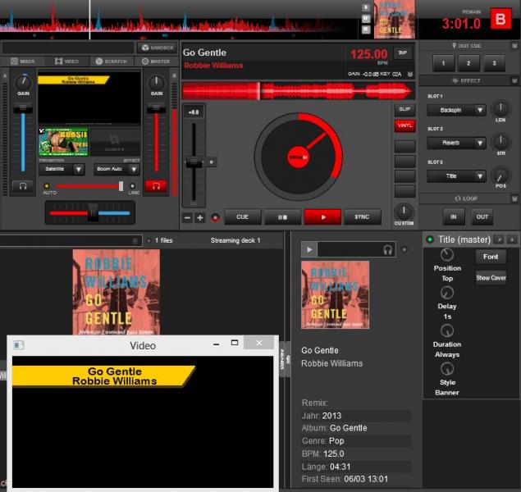The image size is (521, 492).
Task: Toggle the SLIP mode button
Action: (x=404, y=109)
